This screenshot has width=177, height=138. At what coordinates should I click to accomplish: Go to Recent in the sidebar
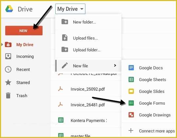[23, 70]
